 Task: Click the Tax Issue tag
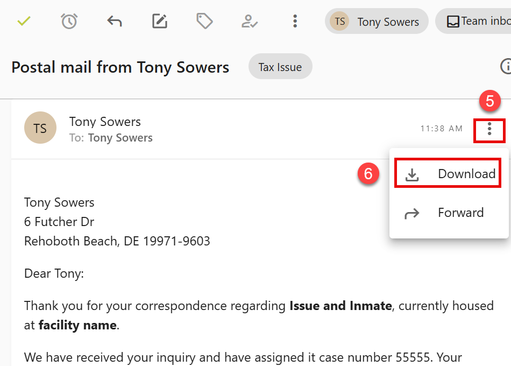(280, 67)
